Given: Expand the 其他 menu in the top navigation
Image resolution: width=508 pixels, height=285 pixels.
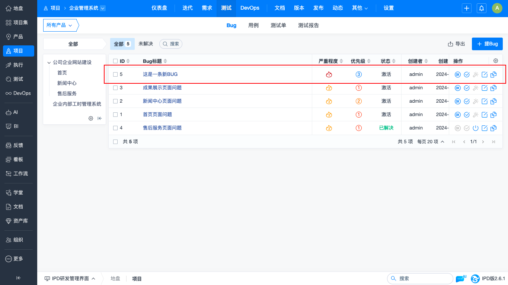Looking at the screenshot, I should point(360,8).
